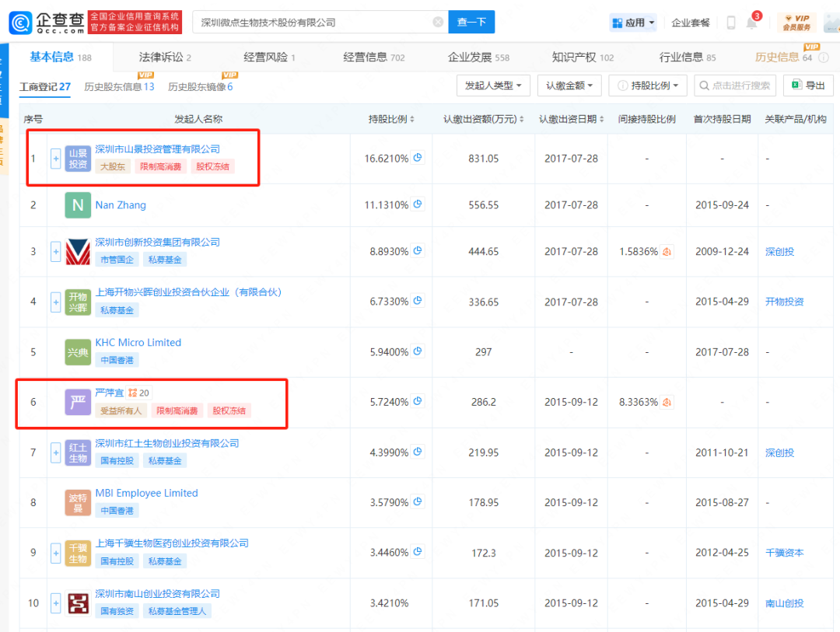Open the 发起人类型 filter dropdown
This screenshot has width=840, height=632.
pyautogui.click(x=493, y=86)
